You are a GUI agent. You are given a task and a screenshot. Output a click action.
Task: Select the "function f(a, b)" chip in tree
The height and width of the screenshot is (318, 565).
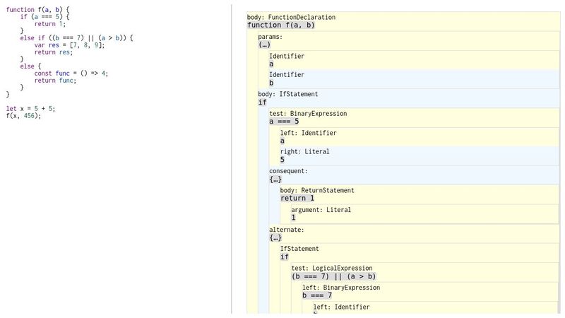click(281, 25)
